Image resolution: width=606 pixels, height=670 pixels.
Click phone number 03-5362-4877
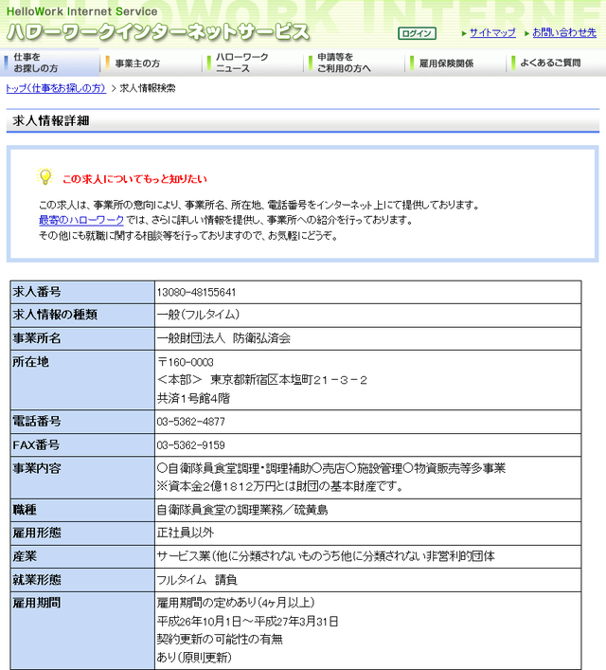point(190,422)
